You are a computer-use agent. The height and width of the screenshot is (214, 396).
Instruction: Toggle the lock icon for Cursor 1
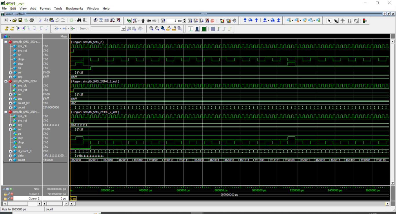(x=5, y=194)
